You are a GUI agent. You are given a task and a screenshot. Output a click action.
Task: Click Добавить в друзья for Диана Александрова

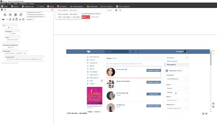pyautogui.click(x=154, y=82)
